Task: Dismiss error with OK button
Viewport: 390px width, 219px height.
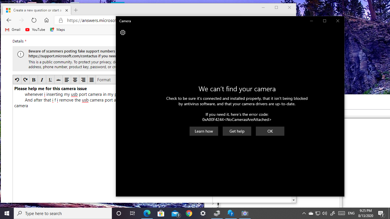Action: pos(270,131)
